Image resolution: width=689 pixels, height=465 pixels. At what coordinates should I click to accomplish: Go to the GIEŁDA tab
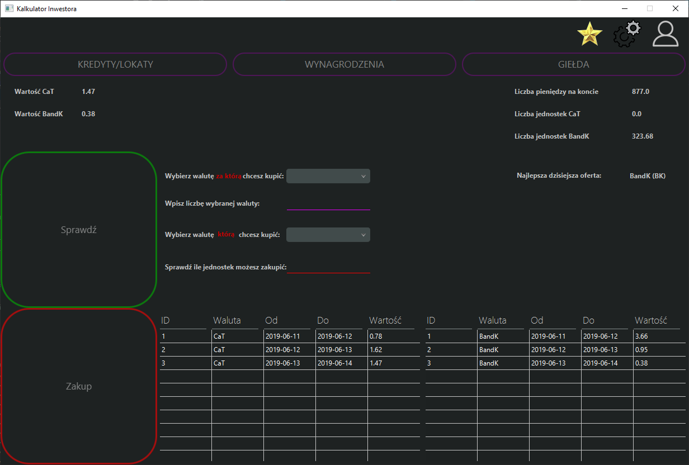(x=574, y=64)
